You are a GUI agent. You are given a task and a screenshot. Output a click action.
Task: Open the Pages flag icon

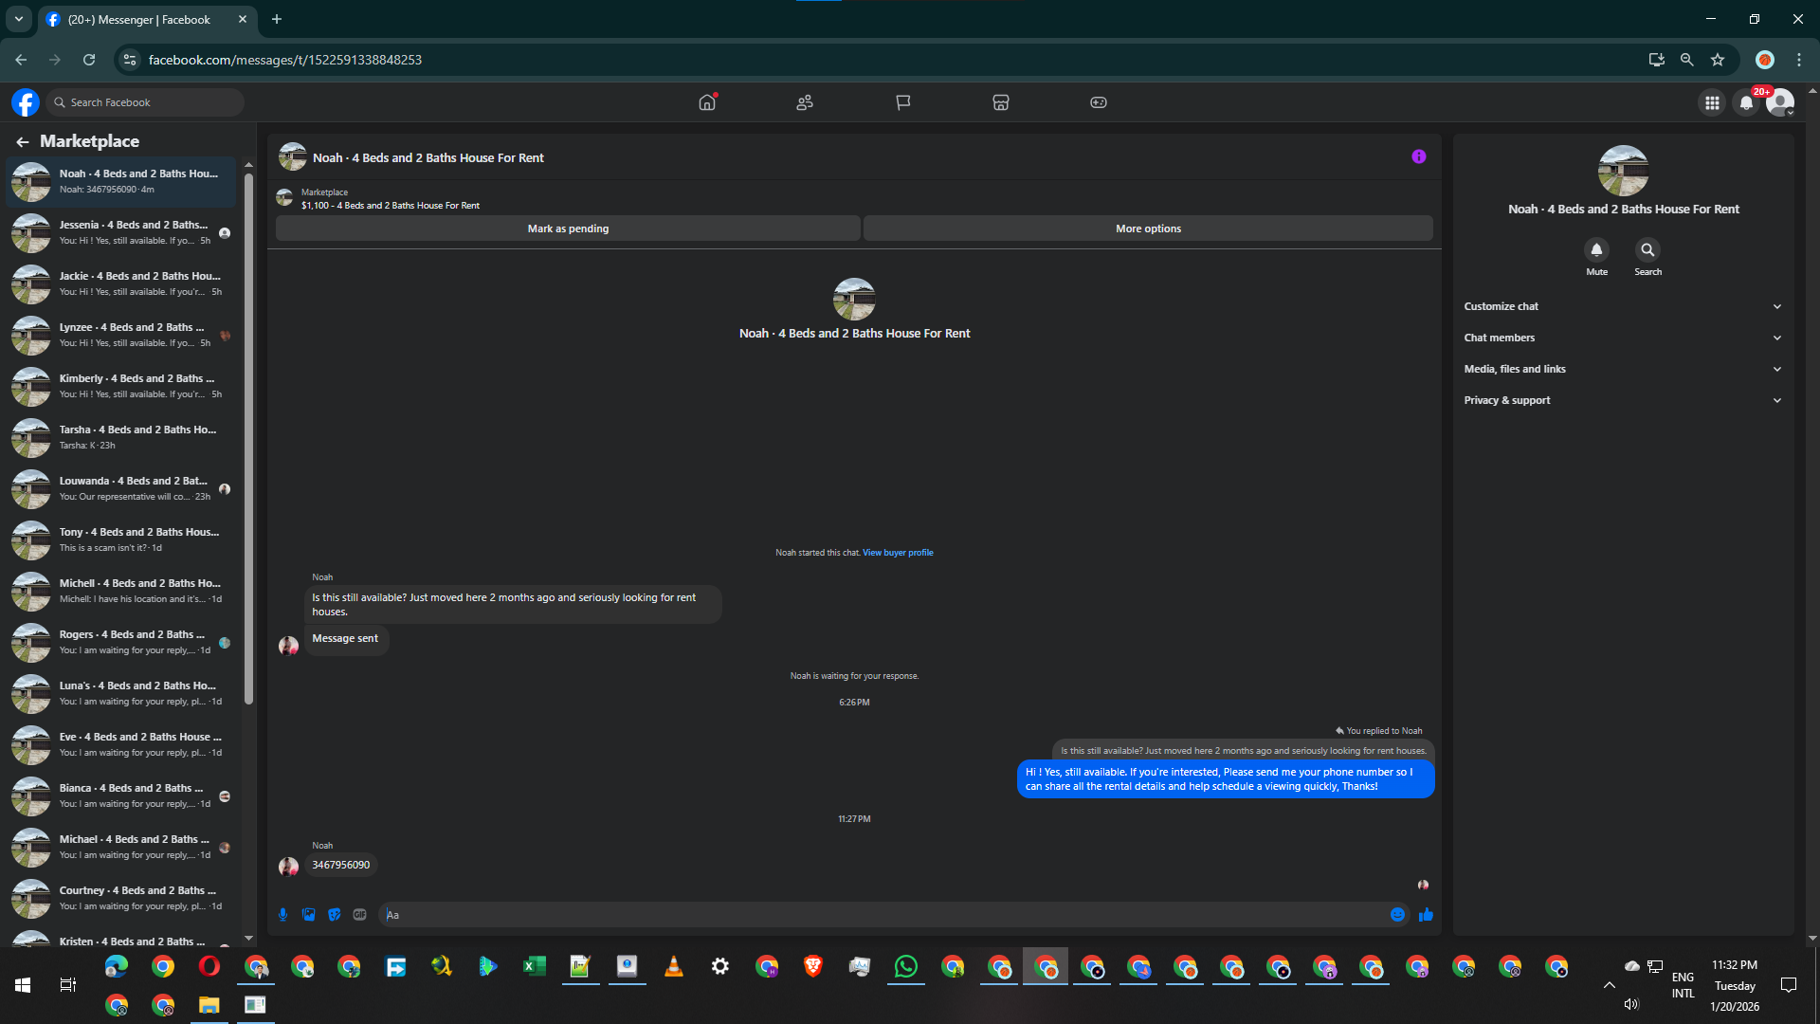tap(902, 102)
